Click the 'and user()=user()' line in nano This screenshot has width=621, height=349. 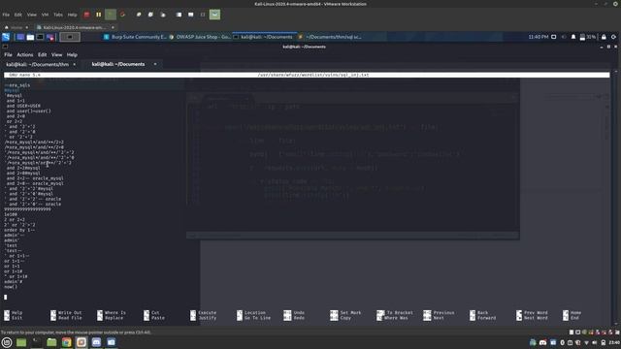click(28, 111)
